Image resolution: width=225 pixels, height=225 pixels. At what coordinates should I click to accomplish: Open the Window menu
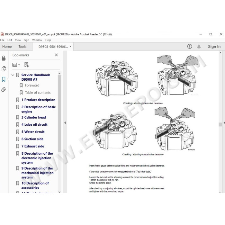point(37,40)
